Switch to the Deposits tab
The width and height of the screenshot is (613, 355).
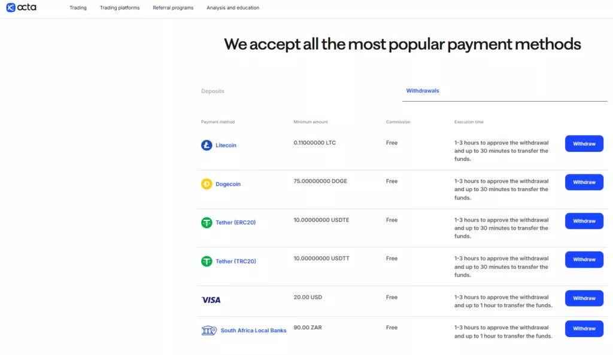(x=213, y=91)
